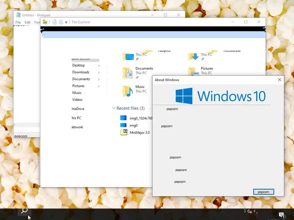The width and height of the screenshot is (294, 220).
Task: Select Pictures in the navigation pane
Action: 78,86
